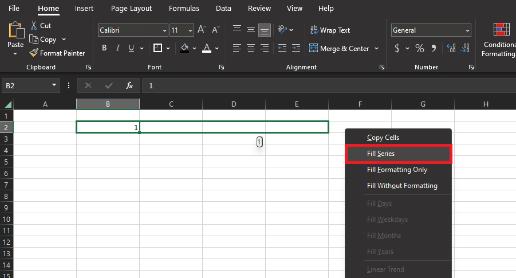516x278 pixels.
Task: Click the Format Painter brush icon
Action: pyautogui.click(x=34, y=53)
